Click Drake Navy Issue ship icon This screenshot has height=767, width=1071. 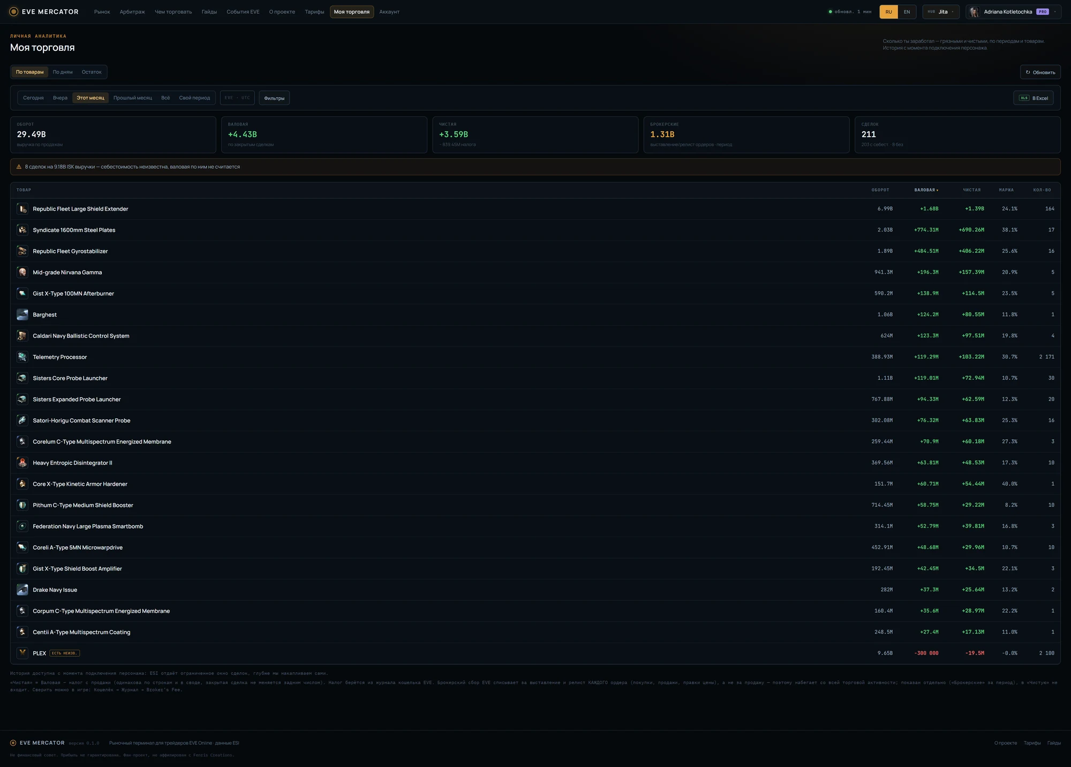pyautogui.click(x=22, y=590)
